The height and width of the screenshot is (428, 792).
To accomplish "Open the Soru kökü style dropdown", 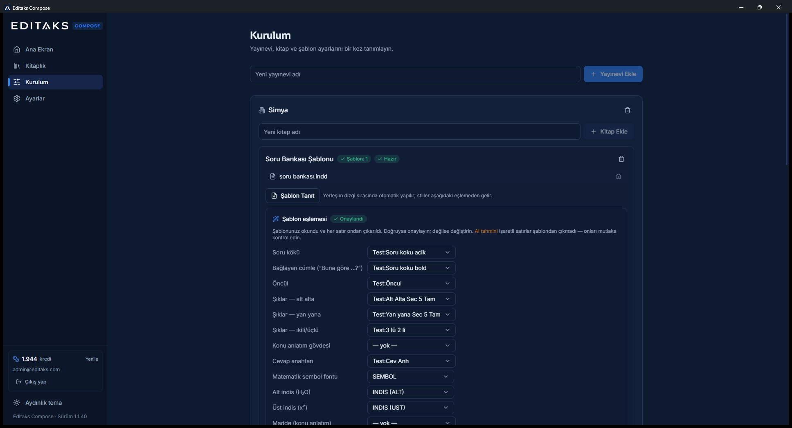I will (x=411, y=252).
